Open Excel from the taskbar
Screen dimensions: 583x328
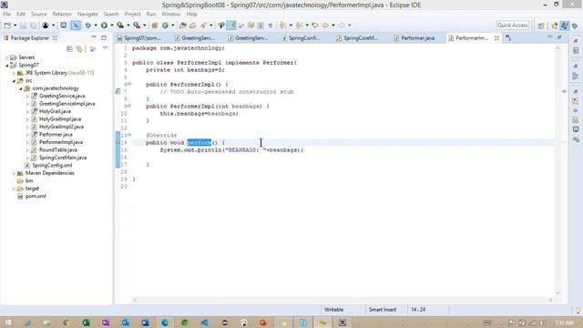[x=86, y=323]
